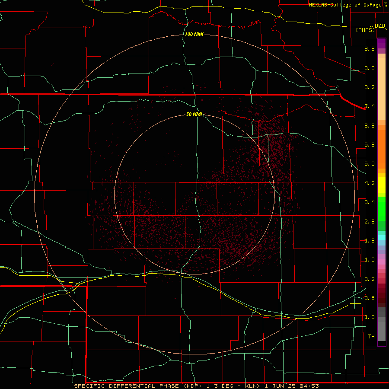The width and height of the screenshot is (389, 389).
Task: Click the 8.2 scale value
Action: tap(370, 87)
